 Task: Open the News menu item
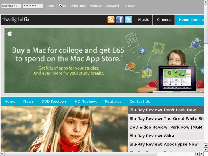tap(29, 102)
